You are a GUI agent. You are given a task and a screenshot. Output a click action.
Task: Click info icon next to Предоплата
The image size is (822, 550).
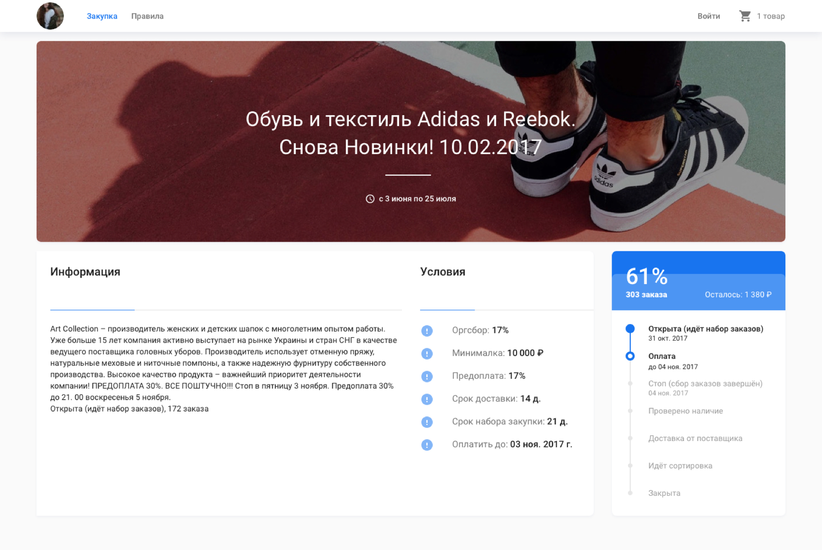[427, 376]
